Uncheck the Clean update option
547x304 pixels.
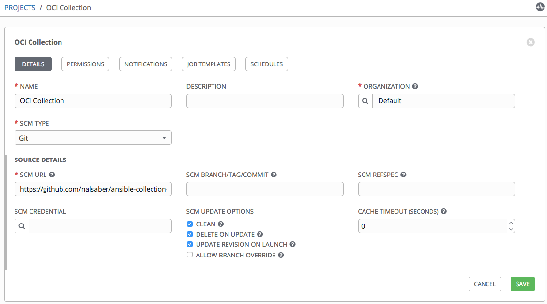pyautogui.click(x=190, y=224)
